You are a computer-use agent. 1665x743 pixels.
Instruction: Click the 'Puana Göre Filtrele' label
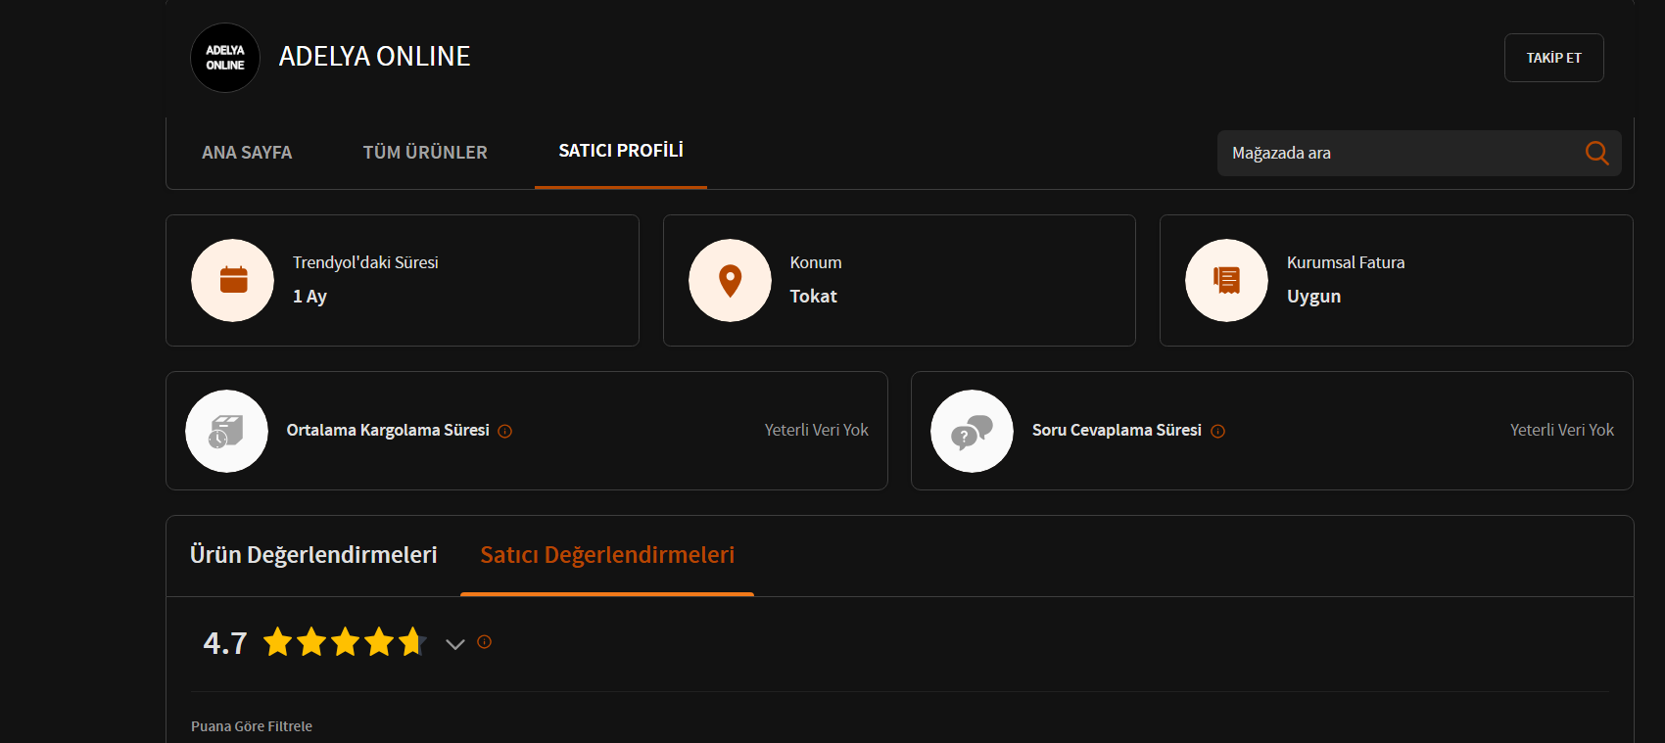(252, 726)
